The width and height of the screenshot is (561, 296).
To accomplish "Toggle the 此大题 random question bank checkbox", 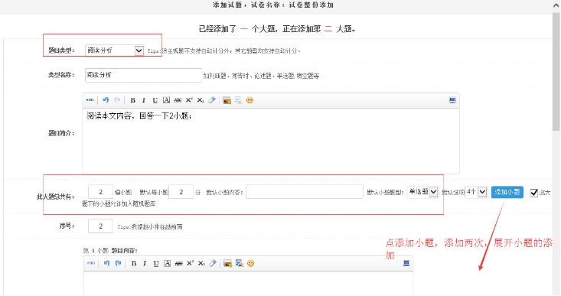I will (x=533, y=193).
